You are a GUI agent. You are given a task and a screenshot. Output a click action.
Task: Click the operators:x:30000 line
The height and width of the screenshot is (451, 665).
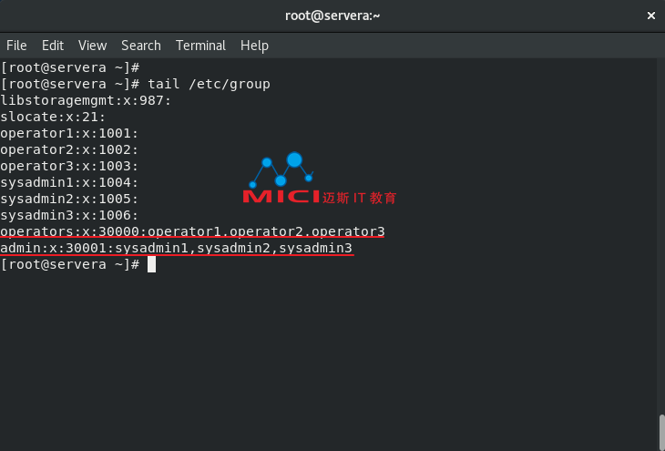192,231
